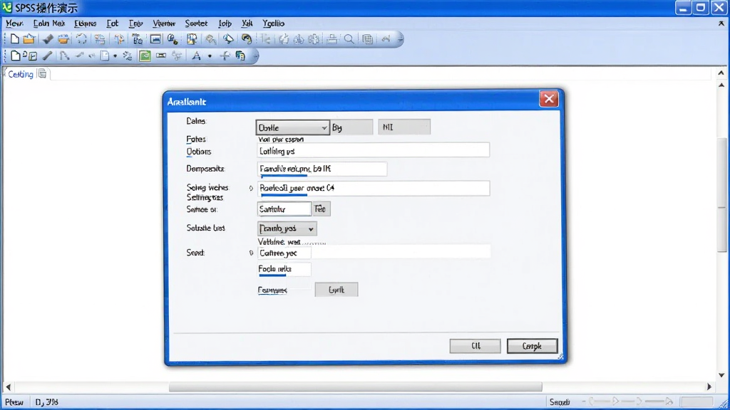
Task: Close the dialog with the red X
Action: point(549,98)
